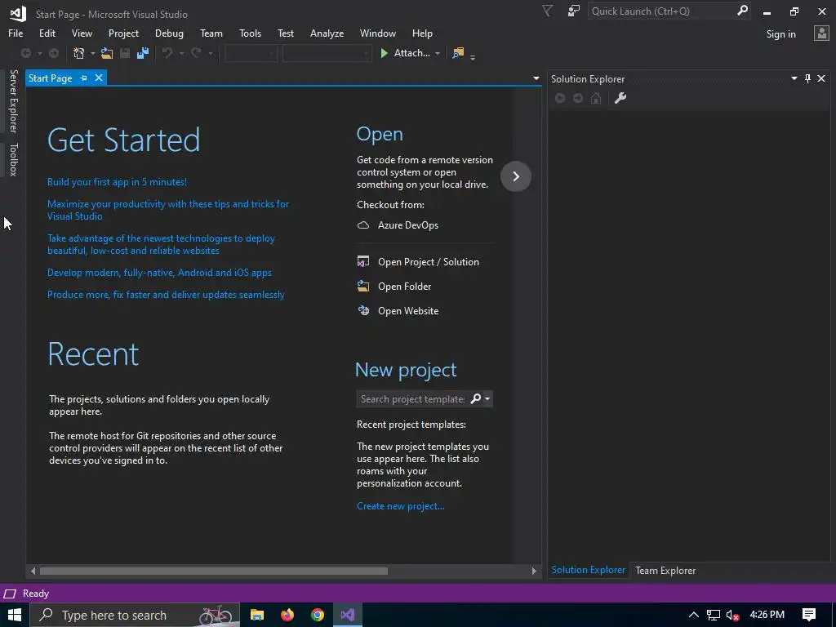This screenshot has width=836, height=627.
Task: Open the Toolbox side tab
Action: pos(13,159)
